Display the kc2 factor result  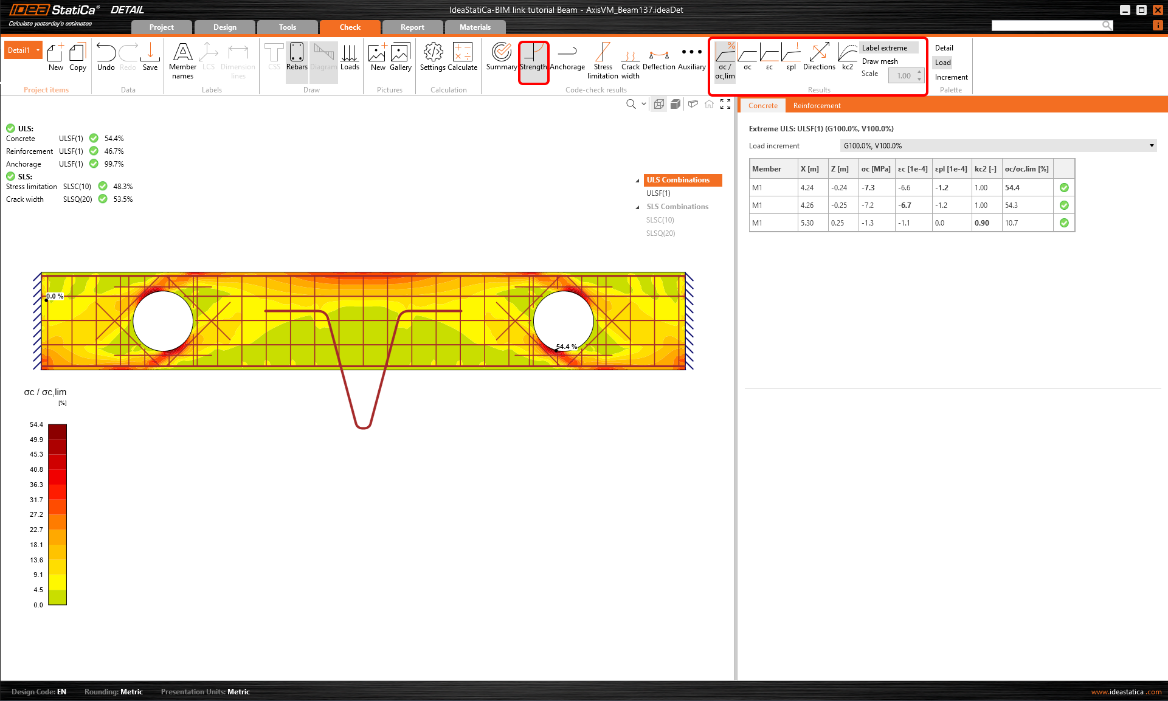(x=847, y=57)
